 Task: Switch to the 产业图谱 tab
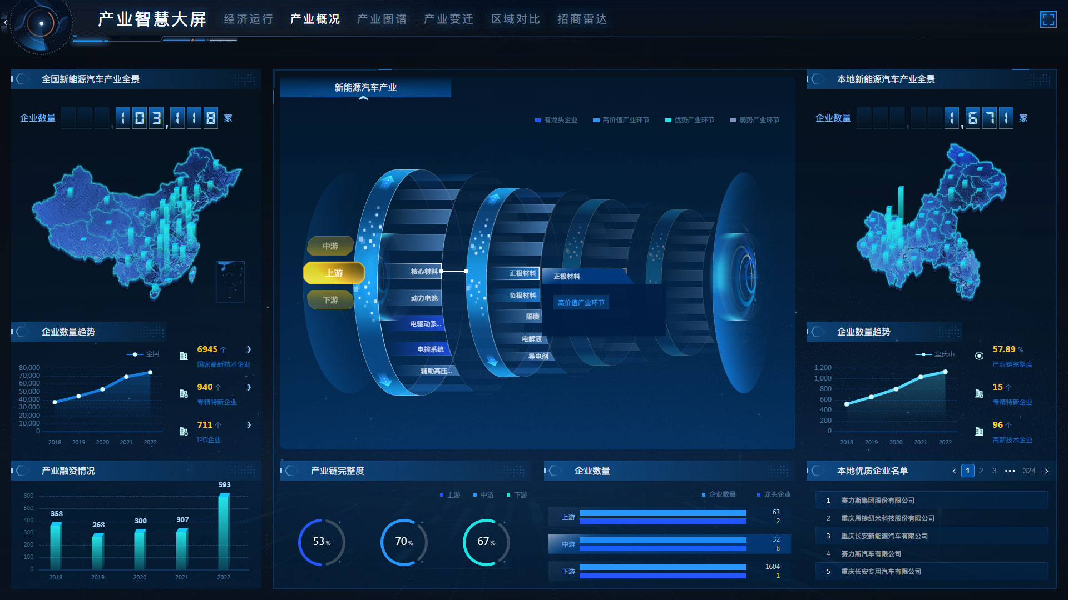(382, 19)
